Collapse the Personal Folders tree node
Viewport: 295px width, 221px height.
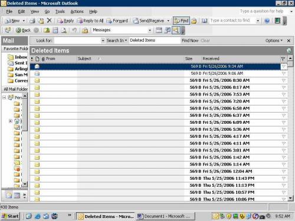click(4, 97)
